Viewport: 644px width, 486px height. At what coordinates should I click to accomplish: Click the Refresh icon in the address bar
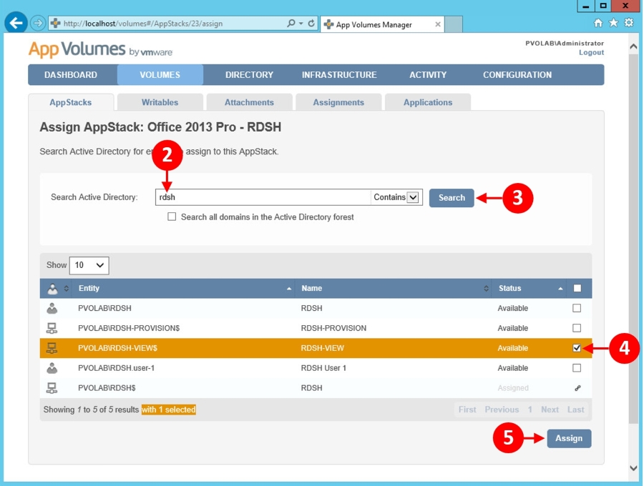pos(312,24)
